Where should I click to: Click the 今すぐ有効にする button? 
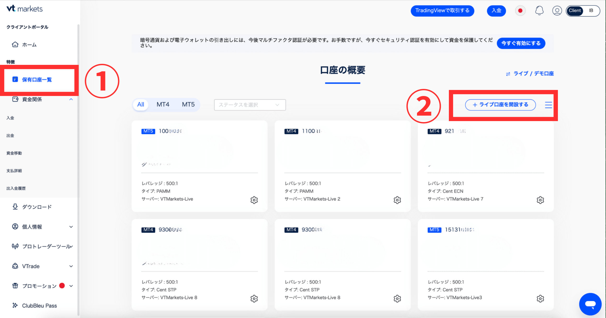tap(521, 43)
